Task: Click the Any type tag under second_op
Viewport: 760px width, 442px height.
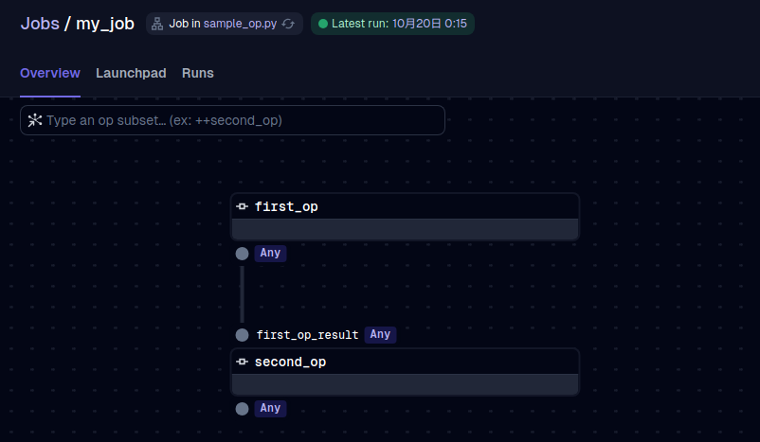Action: coord(270,409)
